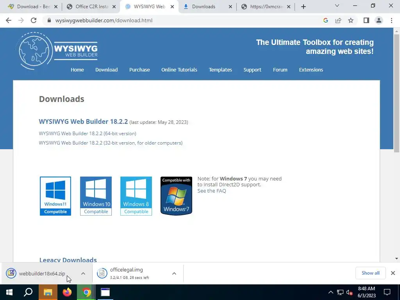Image resolution: width=400 pixels, height=300 pixels.
Task: Open the Chrome profile avatar
Action: (379, 20)
